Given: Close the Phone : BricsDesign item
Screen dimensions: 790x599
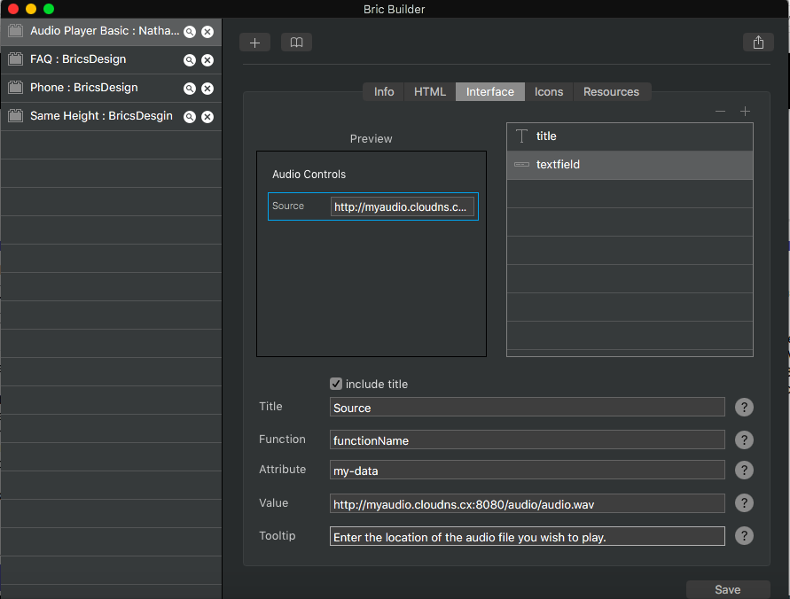Looking at the screenshot, I should (207, 89).
